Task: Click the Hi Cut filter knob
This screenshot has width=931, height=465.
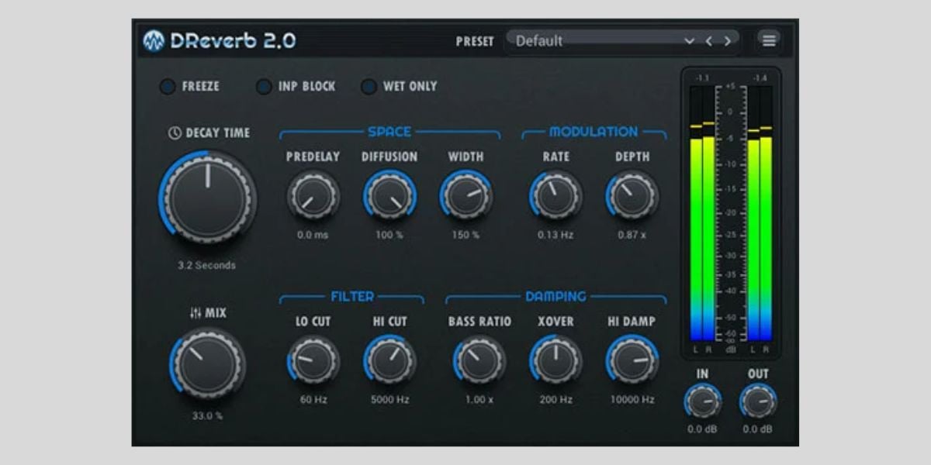Action: click(x=389, y=361)
